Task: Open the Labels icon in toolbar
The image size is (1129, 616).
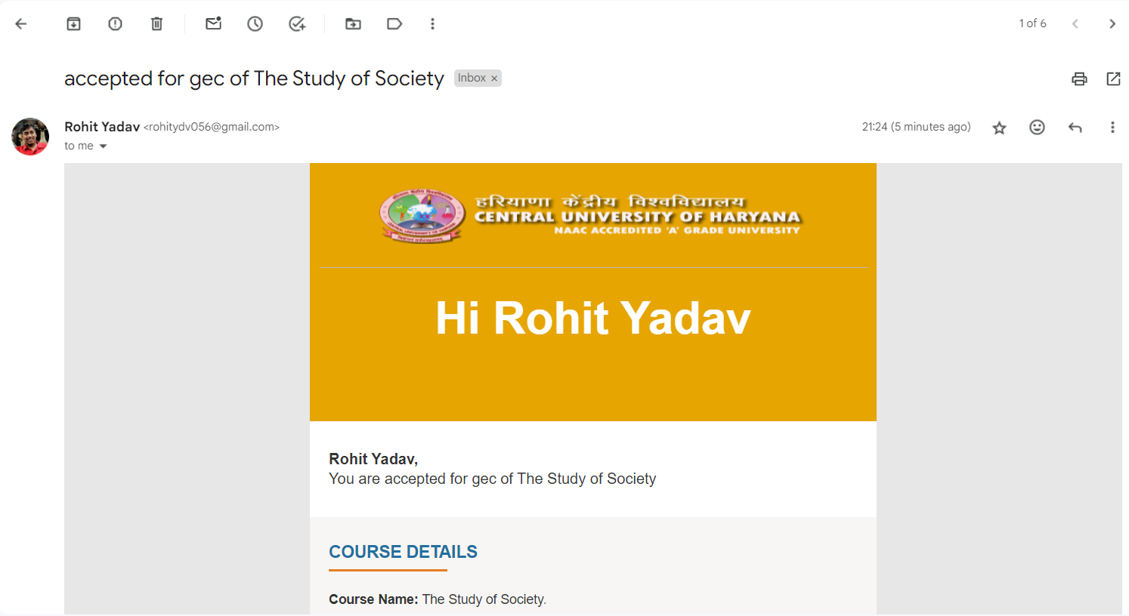Action: [394, 24]
